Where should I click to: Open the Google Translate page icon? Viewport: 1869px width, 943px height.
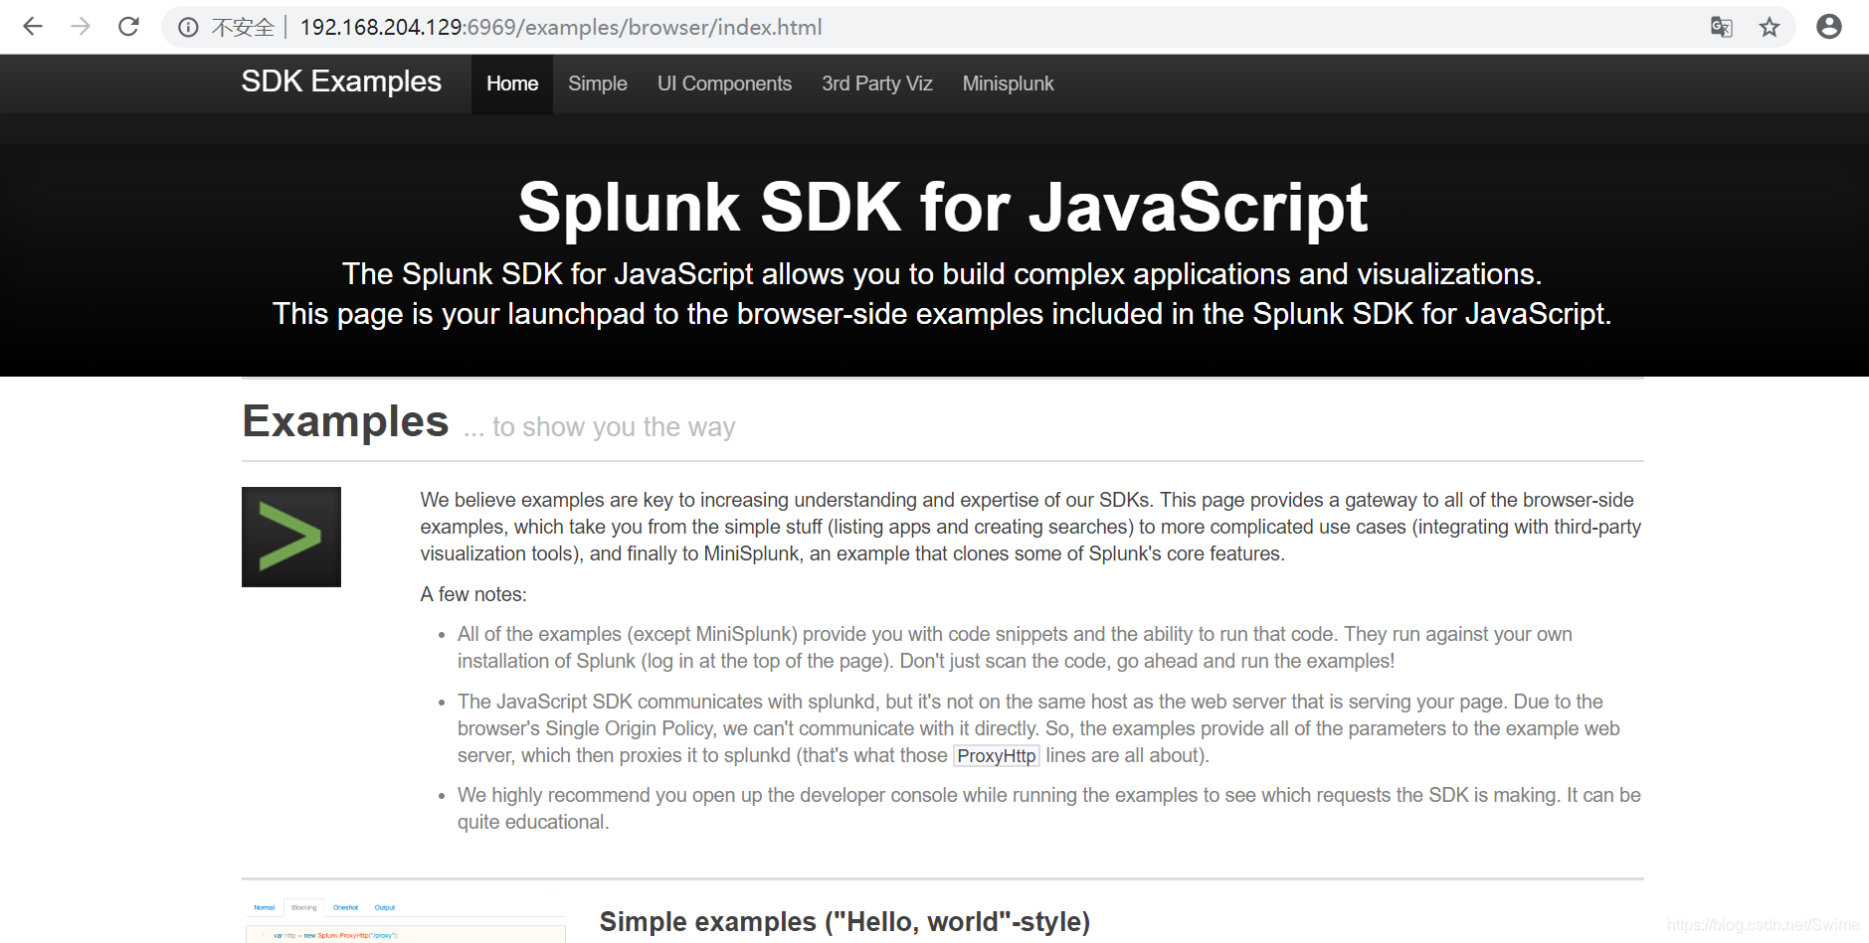coord(1722,27)
